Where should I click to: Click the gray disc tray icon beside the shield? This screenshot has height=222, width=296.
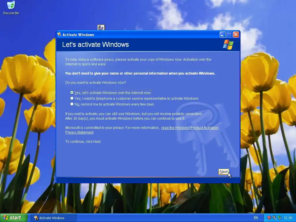pos(274,218)
